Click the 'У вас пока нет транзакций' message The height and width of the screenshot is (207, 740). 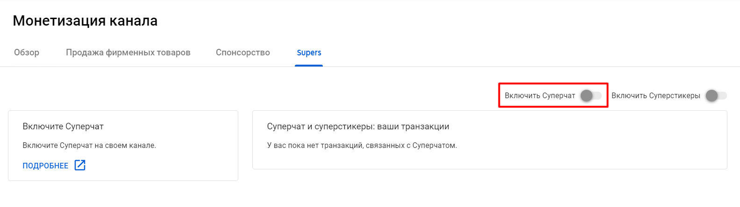click(x=362, y=145)
